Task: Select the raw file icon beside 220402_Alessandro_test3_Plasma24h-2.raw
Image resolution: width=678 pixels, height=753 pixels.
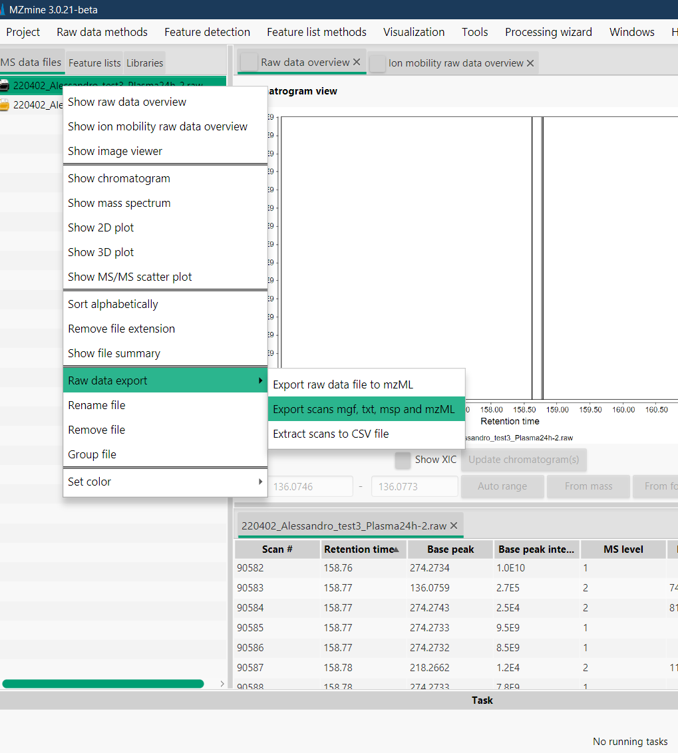Action: click(x=6, y=85)
